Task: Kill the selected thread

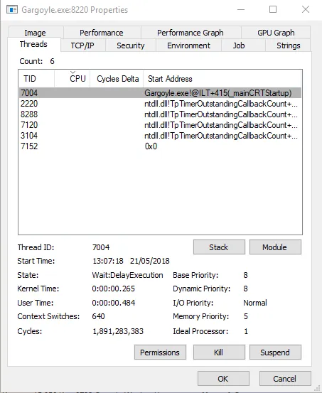Action: (219, 352)
